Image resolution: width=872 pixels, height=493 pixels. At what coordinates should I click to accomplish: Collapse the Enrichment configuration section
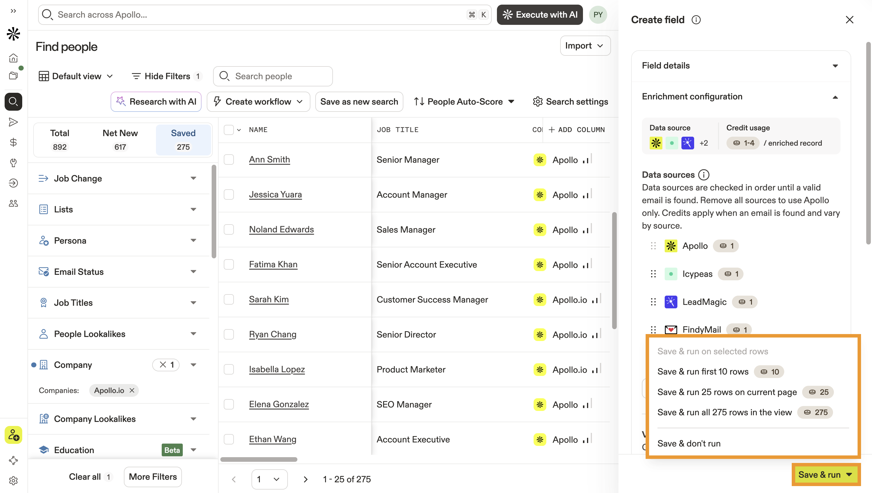click(x=835, y=97)
